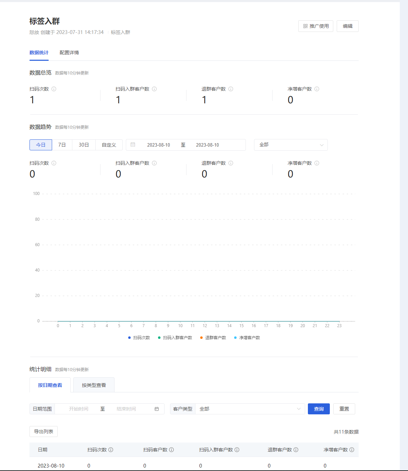Click info icon in table header 净增客户数
The width and height of the screenshot is (408, 471).
click(x=352, y=450)
